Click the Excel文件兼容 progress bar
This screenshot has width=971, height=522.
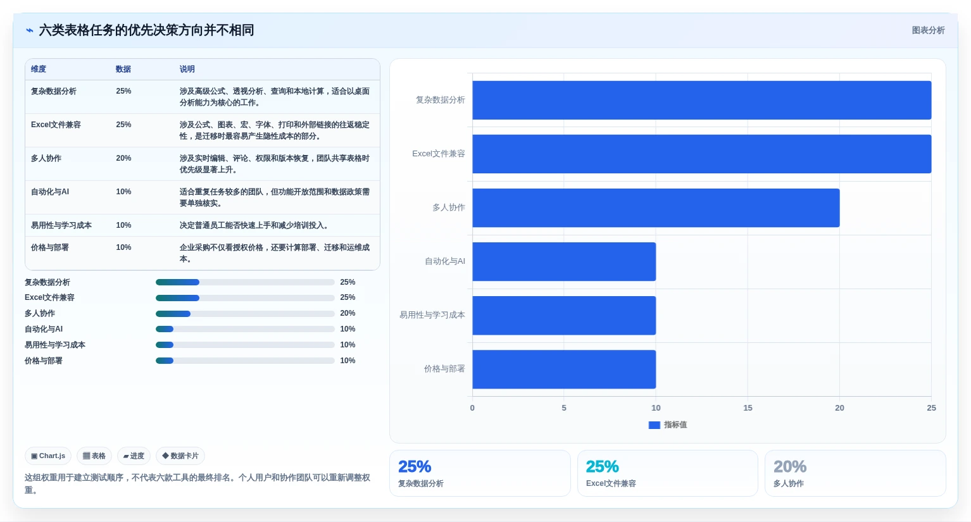pyautogui.click(x=245, y=298)
